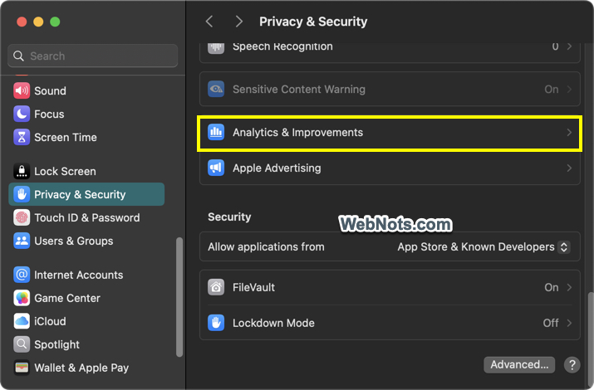Viewport: 594px width, 390px height.
Task: Click the FileVault 'On' status text
Action: pos(551,287)
